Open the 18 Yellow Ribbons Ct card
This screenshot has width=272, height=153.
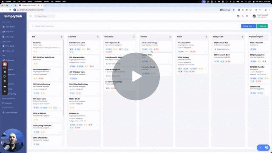click(47, 74)
